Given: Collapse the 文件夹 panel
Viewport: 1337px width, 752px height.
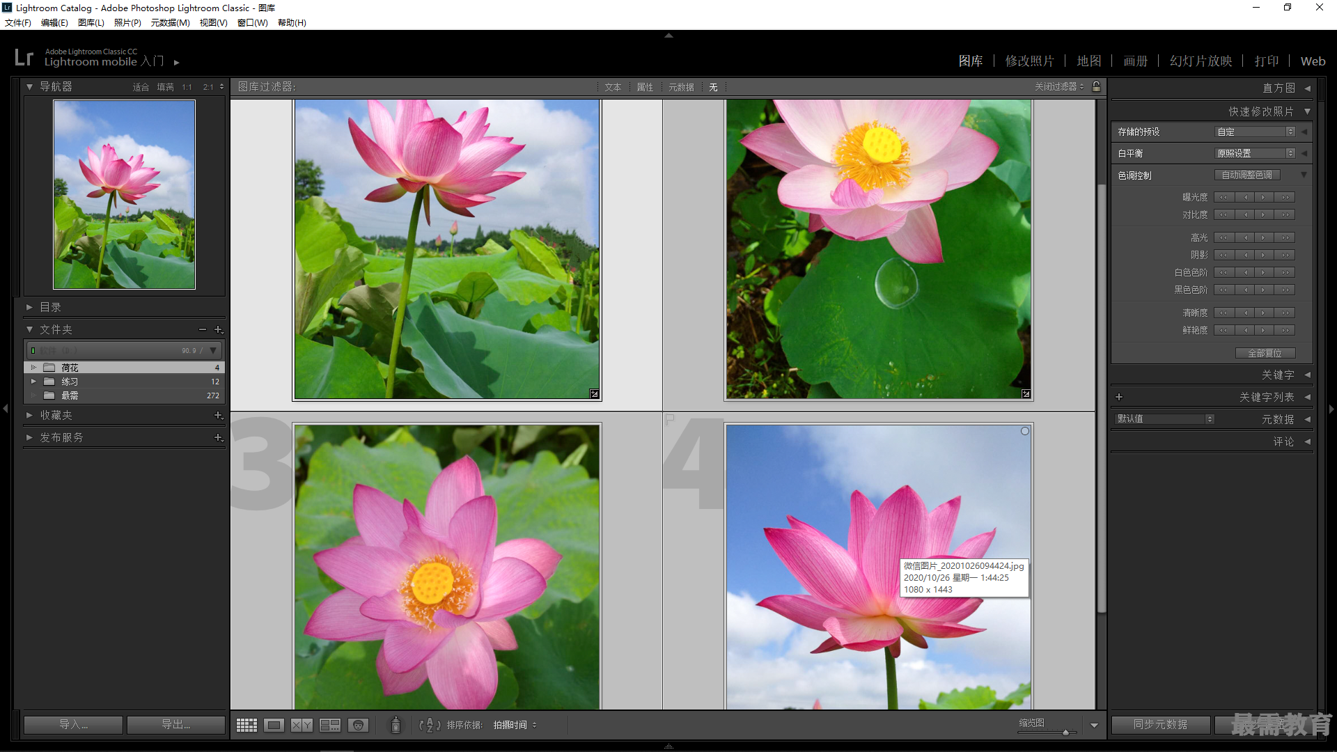Looking at the screenshot, I should (x=30, y=329).
